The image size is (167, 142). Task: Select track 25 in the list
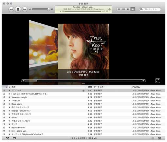pyautogui.click(x=83, y=124)
